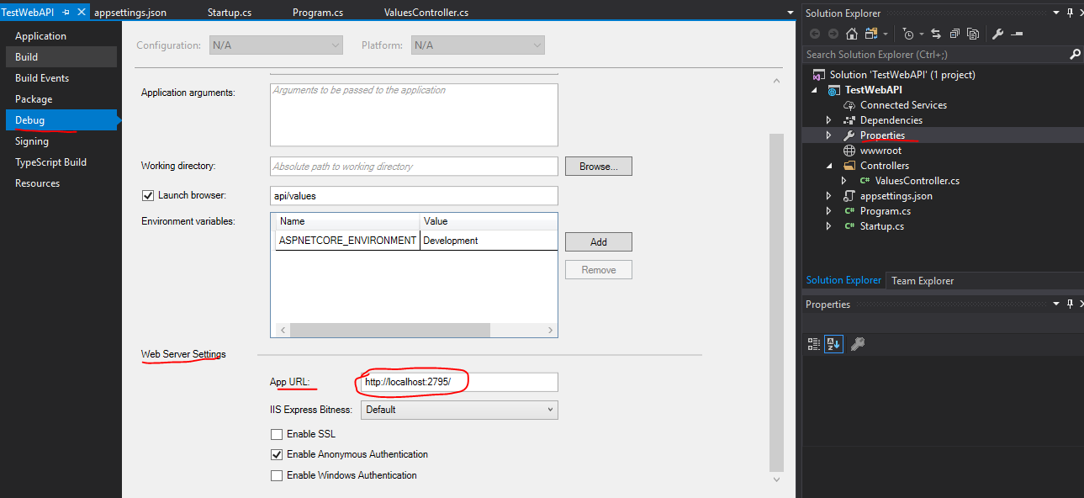Click the Add button next to environment variables
The width and height of the screenshot is (1084, 498).
pyautogui.click(x=598, y=241)
